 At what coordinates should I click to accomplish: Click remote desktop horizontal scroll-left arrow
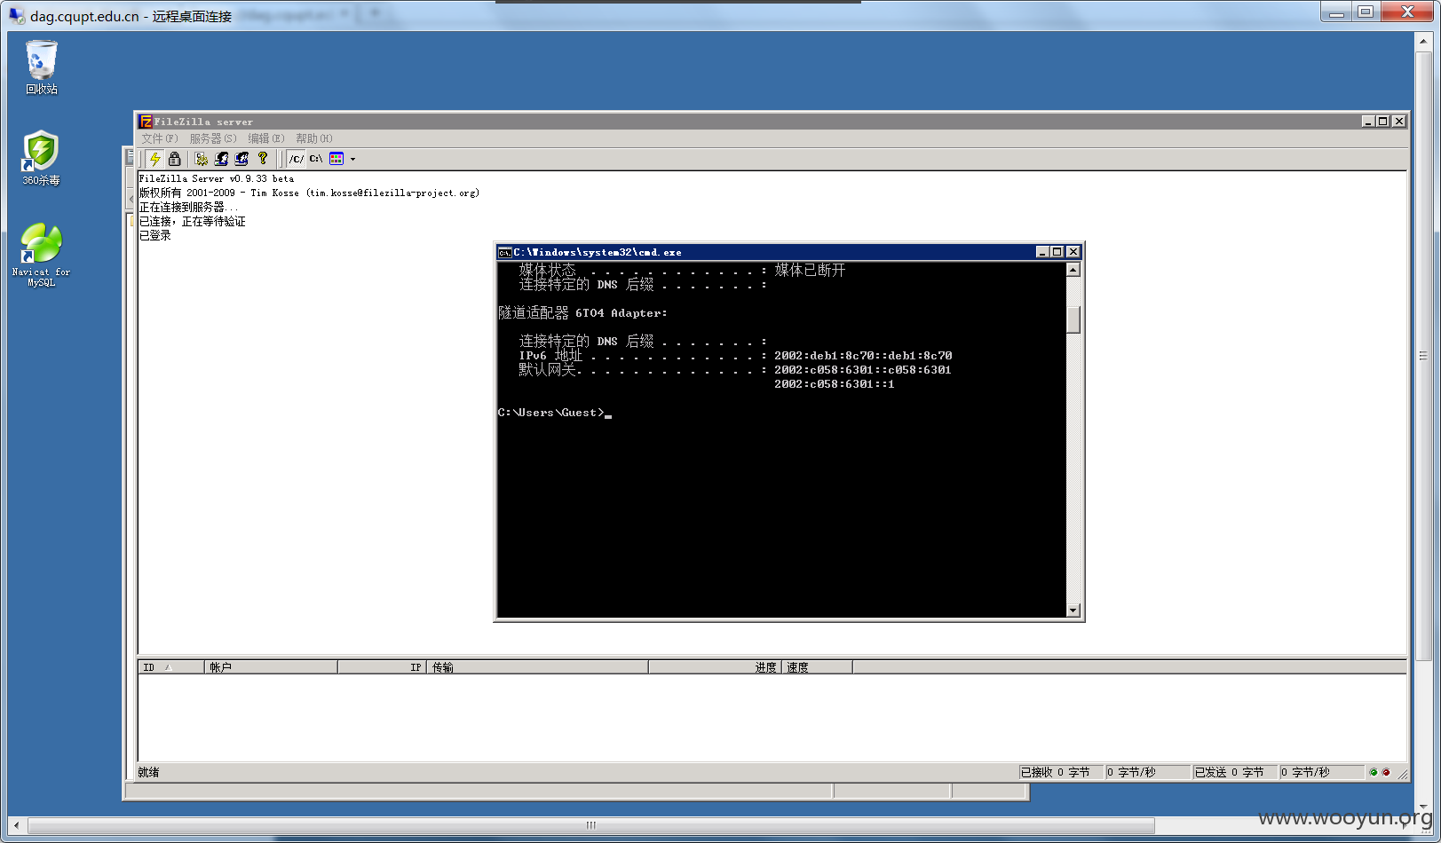(16, 825)
